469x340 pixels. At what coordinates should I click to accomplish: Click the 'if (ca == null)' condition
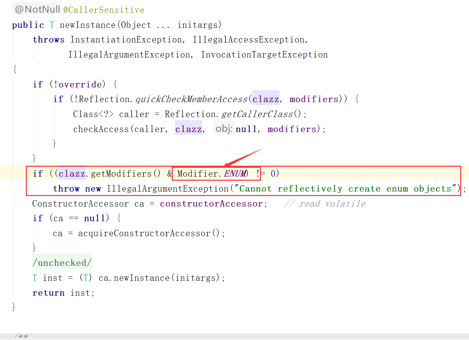(x=71, y=218)
